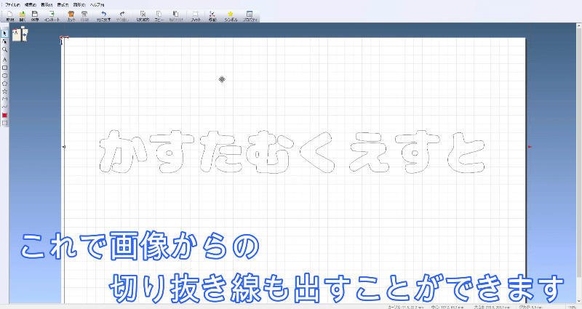582x309 pixels.
Task: Click the outlined character く on canvas
Action: (x=319, y=153)
